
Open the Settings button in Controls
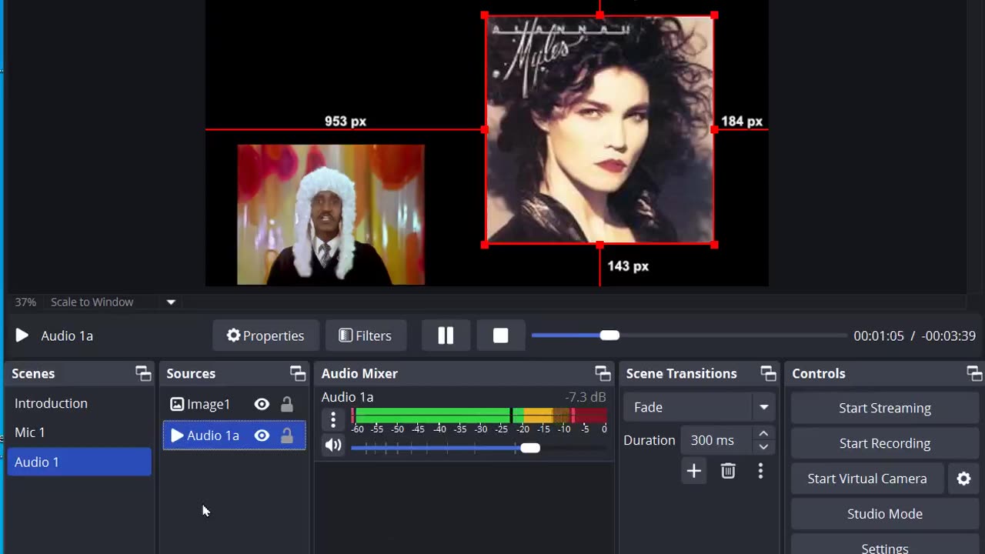(885, 546)
